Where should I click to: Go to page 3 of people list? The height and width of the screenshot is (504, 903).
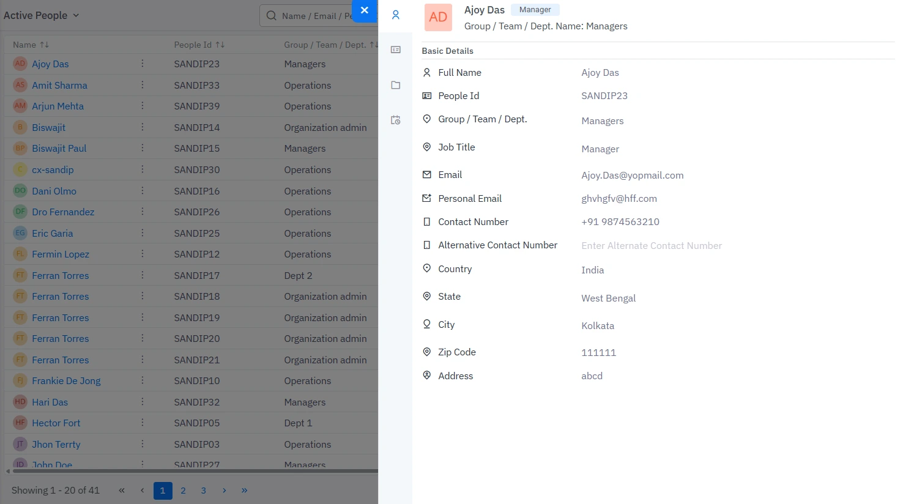[x=204, y=491]
